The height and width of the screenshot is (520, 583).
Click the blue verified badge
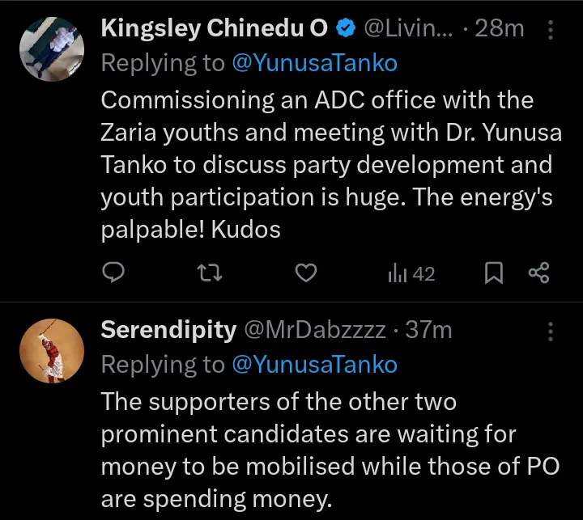click(x=344, y=29)
